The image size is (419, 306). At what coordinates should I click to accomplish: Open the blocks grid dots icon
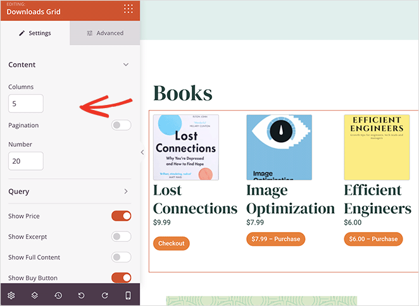[x=128, y=9]
